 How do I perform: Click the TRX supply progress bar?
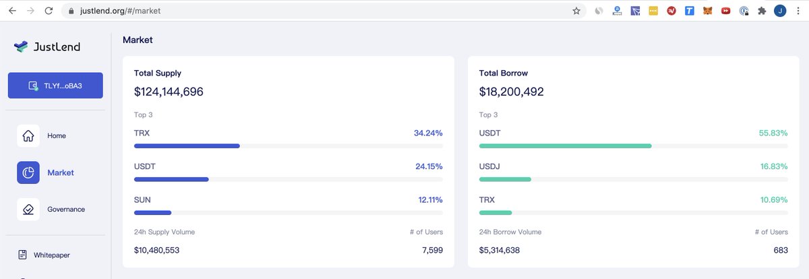(x=289, y=146)
